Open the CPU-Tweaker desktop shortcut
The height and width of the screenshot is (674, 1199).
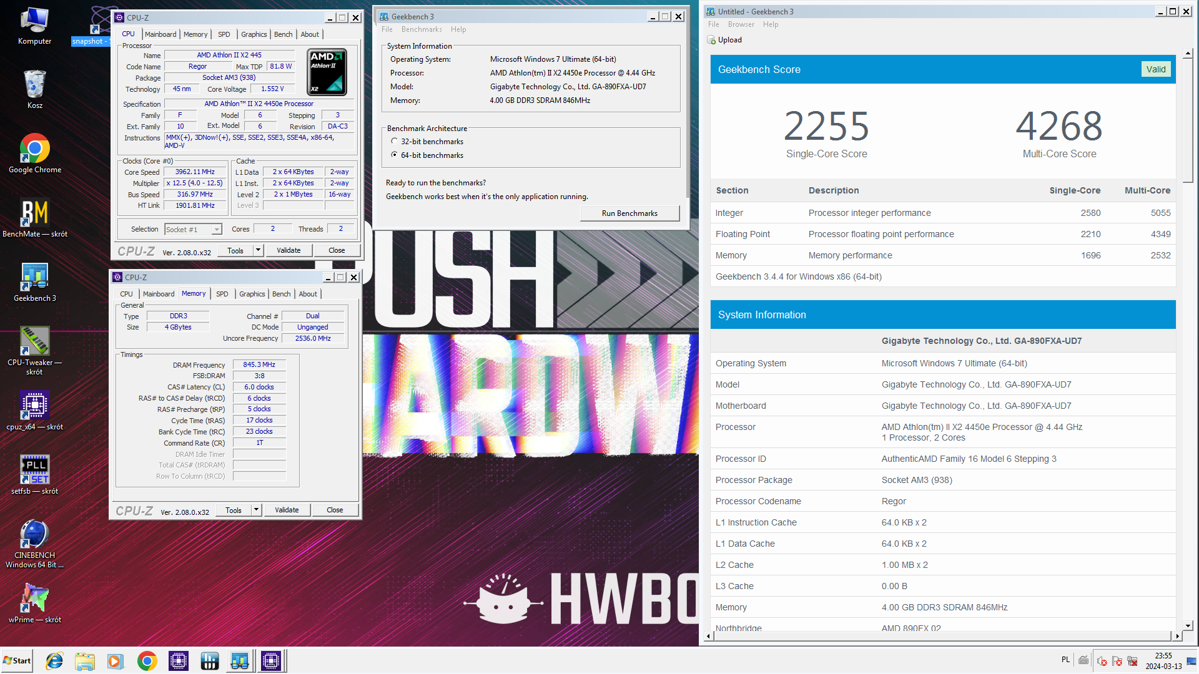(35, 351)
